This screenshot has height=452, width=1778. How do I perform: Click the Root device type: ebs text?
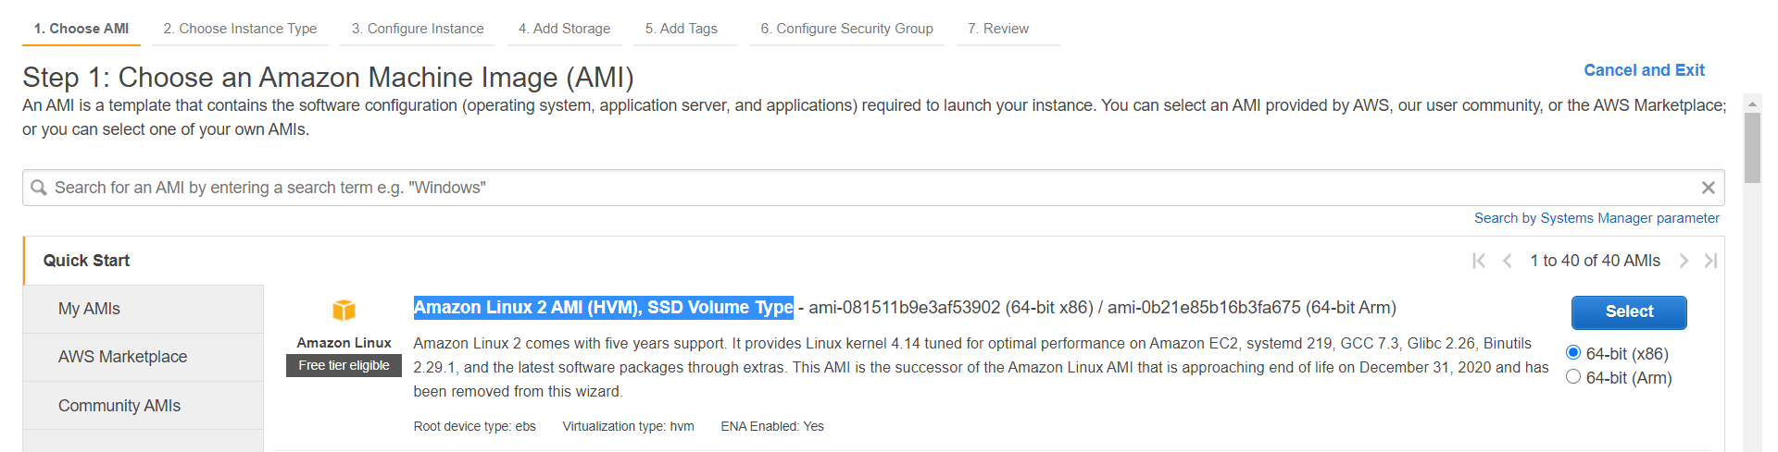tap(474, 426)
